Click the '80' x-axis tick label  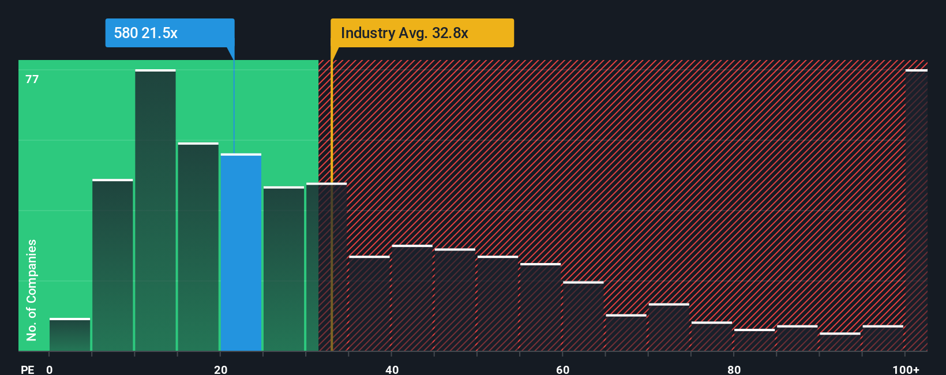click(x=734, y=369)
